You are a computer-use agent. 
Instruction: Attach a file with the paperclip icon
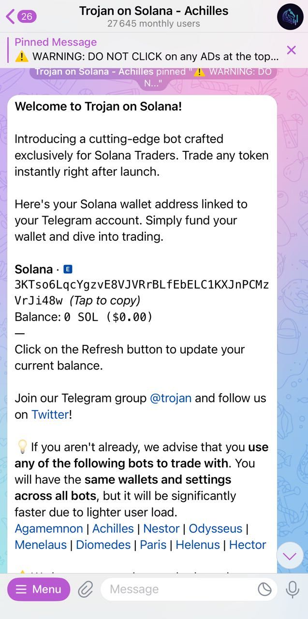pos(85,589)
